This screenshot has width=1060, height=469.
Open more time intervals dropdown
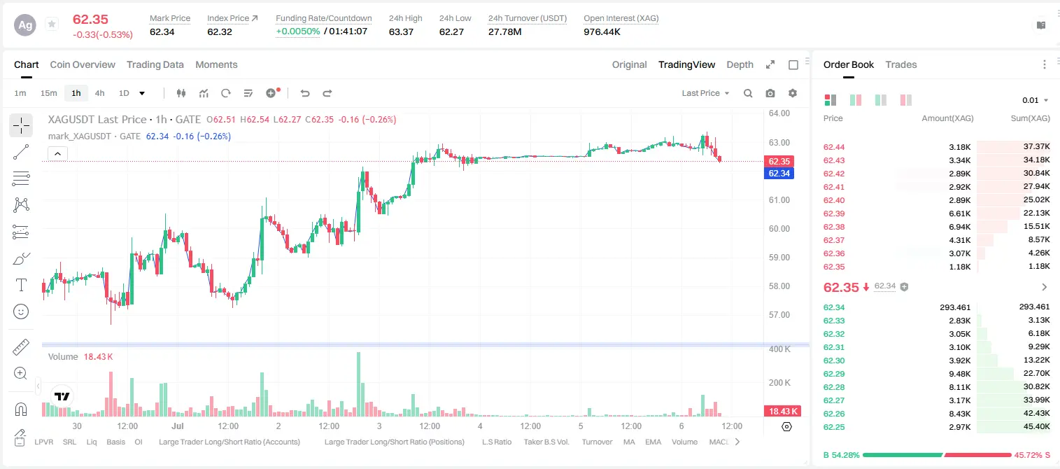pyautogui.click(x=142, y=93)
